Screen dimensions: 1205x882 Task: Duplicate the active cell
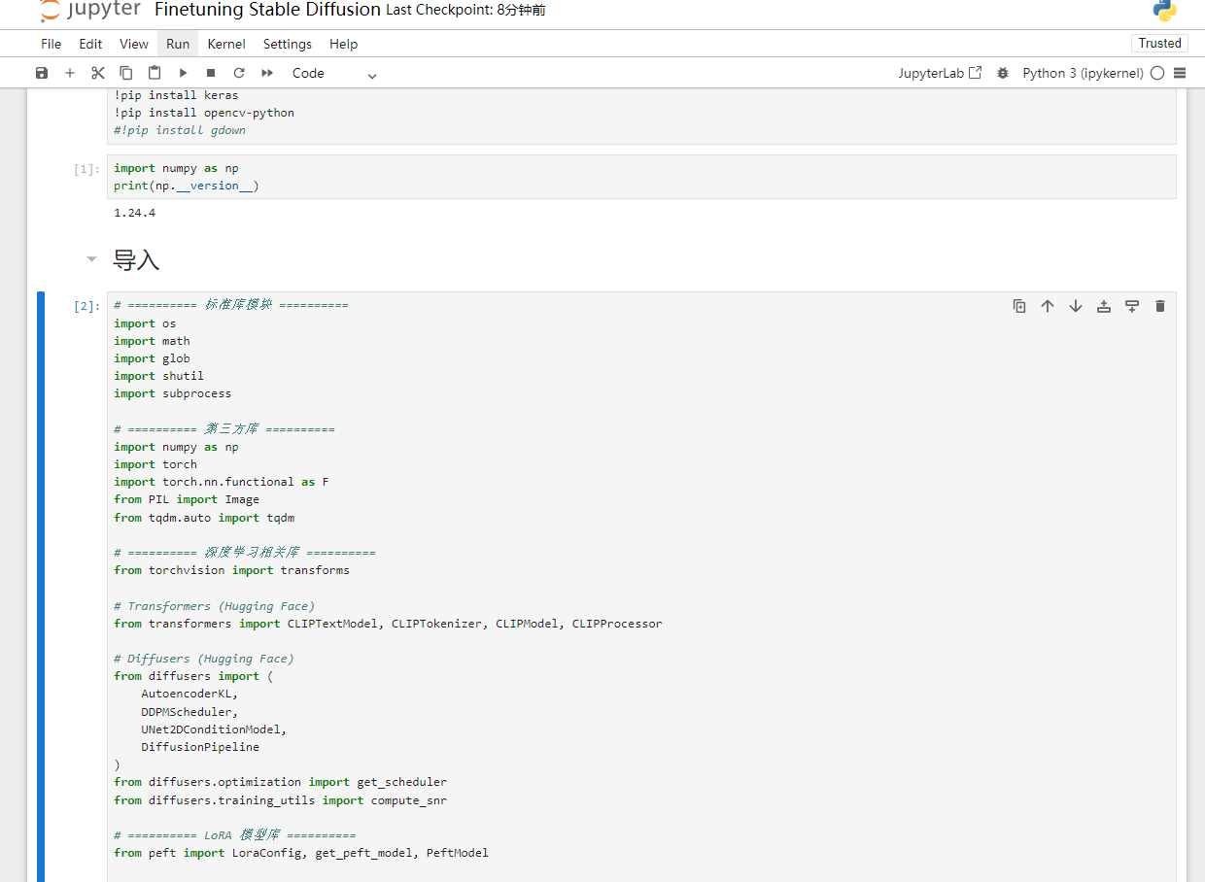tap(1019, 306)
